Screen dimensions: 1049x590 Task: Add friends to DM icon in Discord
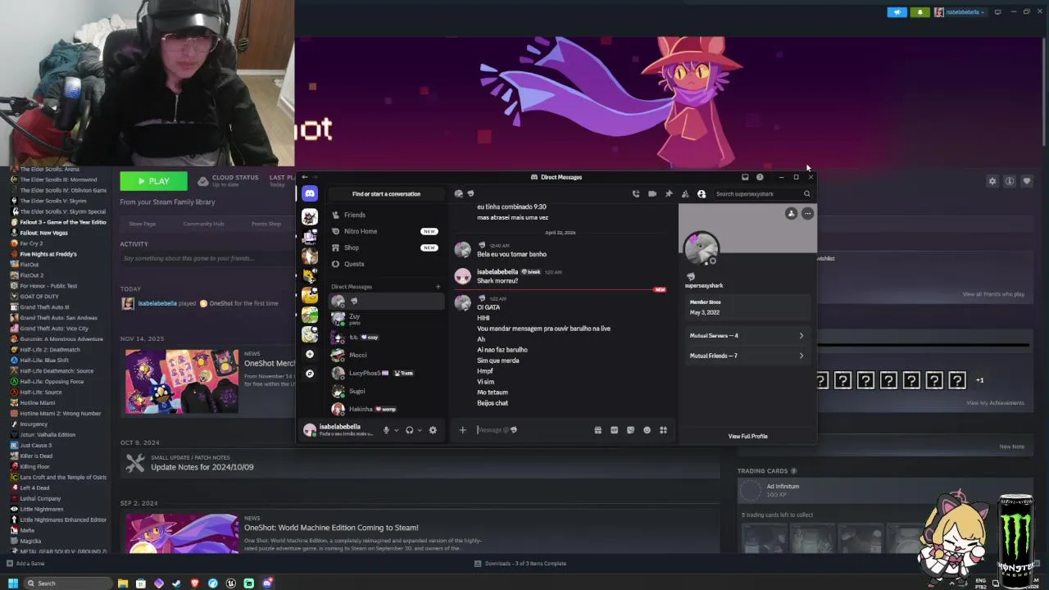click(x=685, y=194)
